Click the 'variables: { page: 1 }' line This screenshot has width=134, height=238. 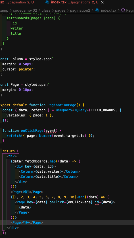click(x=30, y=115)
